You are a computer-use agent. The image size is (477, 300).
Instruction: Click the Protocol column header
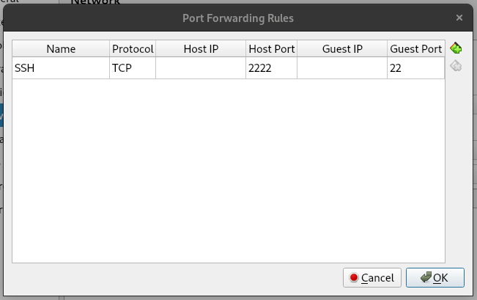(133, 49)
